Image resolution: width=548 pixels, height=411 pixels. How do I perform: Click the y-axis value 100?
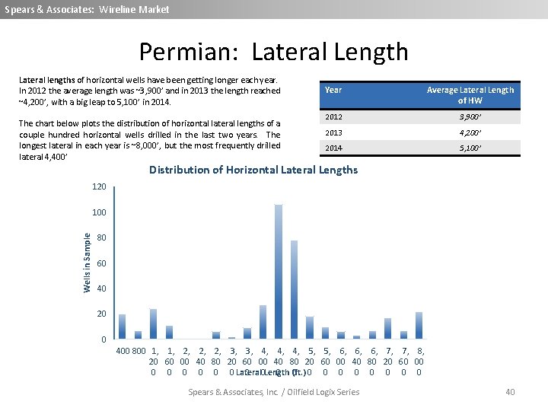pyautogui.click(x=99, y=212)
